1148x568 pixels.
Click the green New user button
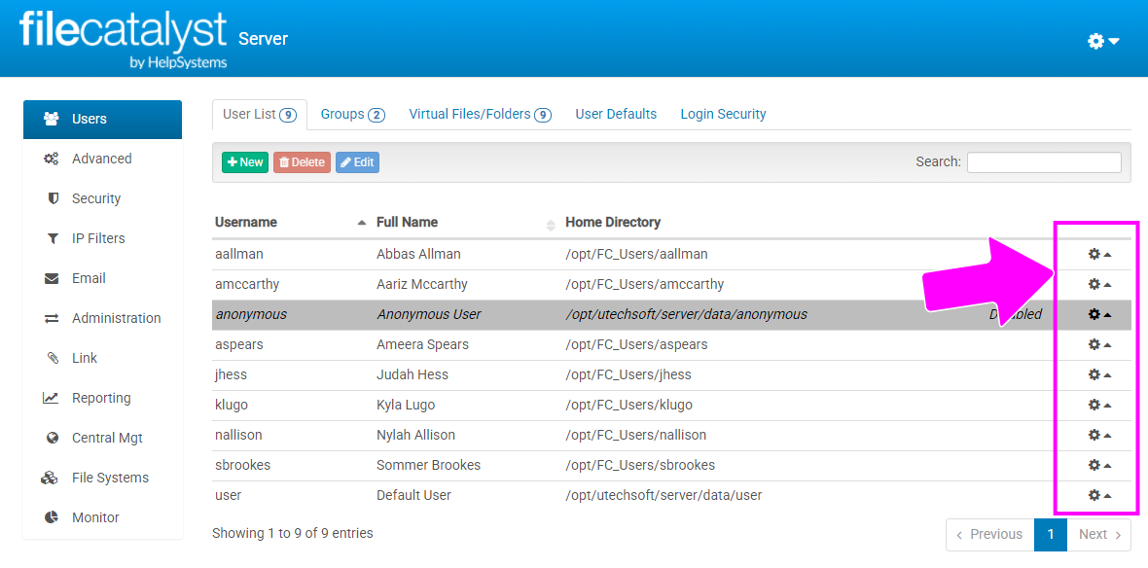coord(245,162)
